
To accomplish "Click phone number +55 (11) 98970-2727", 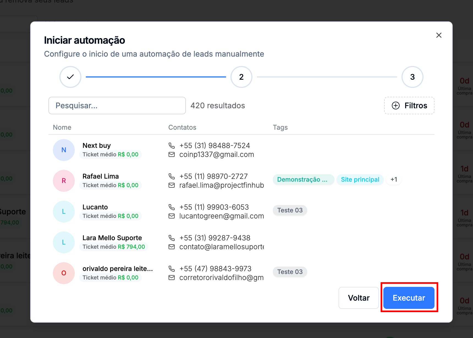I will 213,176.
